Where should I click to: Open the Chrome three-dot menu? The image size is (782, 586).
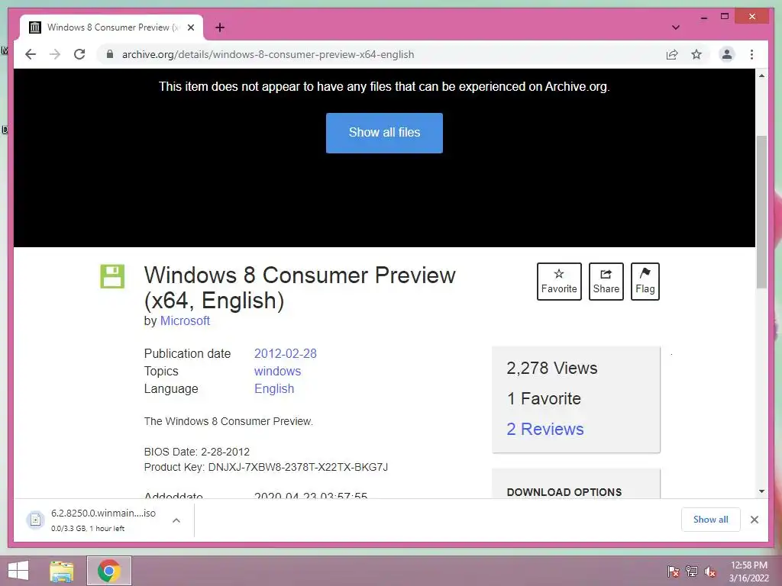pyautogui.click(x=751, y=54)
